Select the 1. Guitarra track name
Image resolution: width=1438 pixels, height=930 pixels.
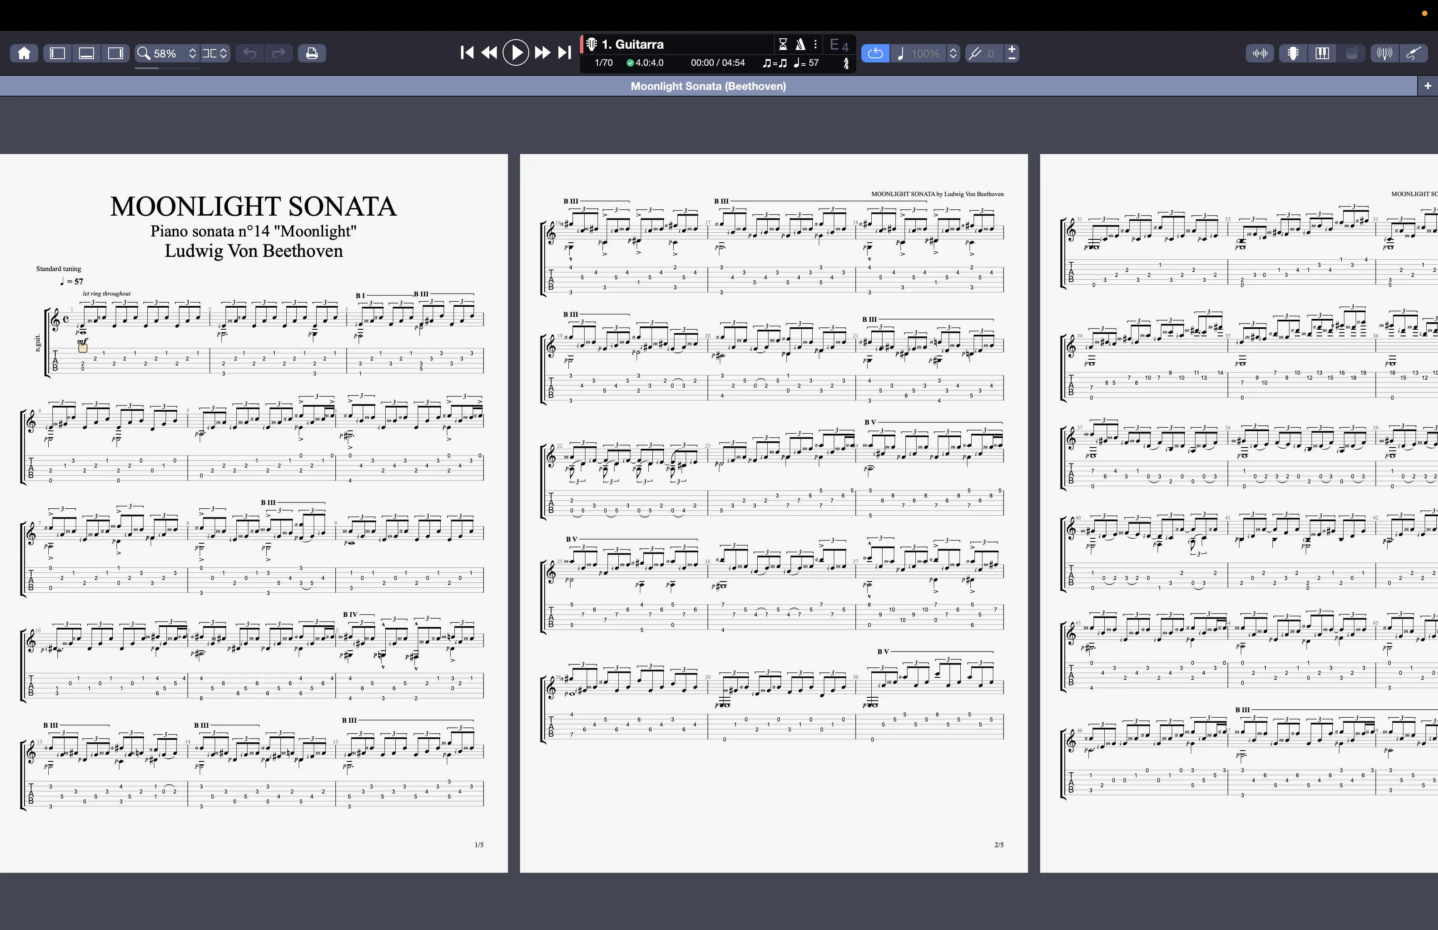[633, 44]
